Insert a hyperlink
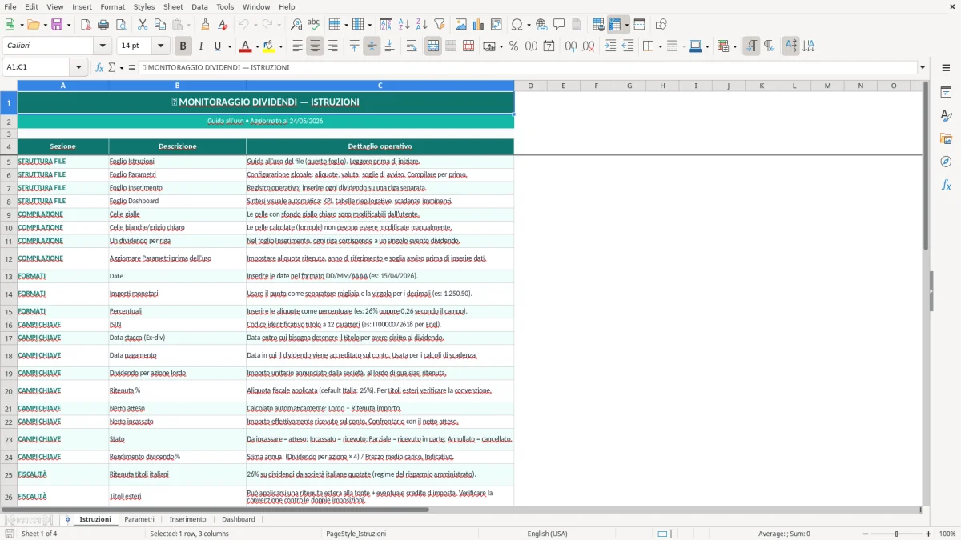The width and height of the screenshot is (961, 540). point(542,25)
